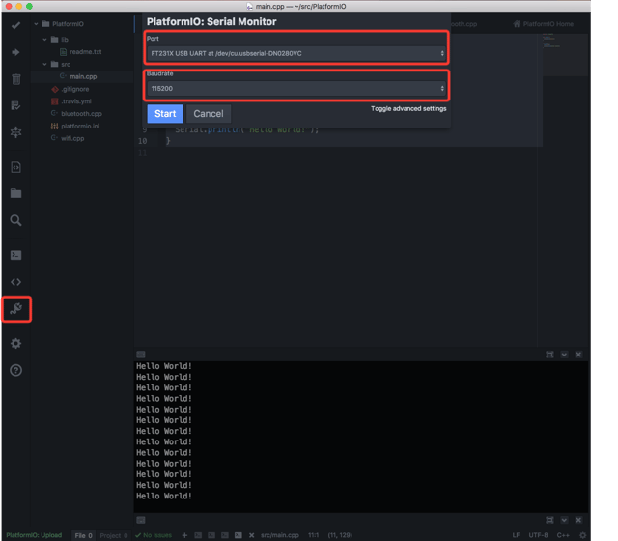Click the magnifier search sidebar icon
Screen dimensions: 618x541
tap(15, 220)
